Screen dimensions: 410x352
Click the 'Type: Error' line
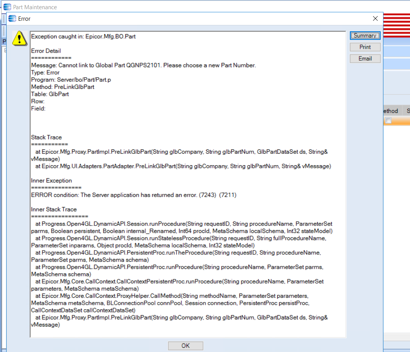pos(45,72)
